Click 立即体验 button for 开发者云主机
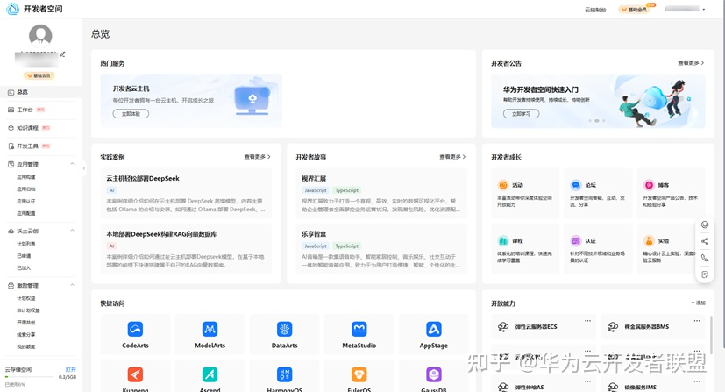725x392 pixels. (x=131, y=114)
